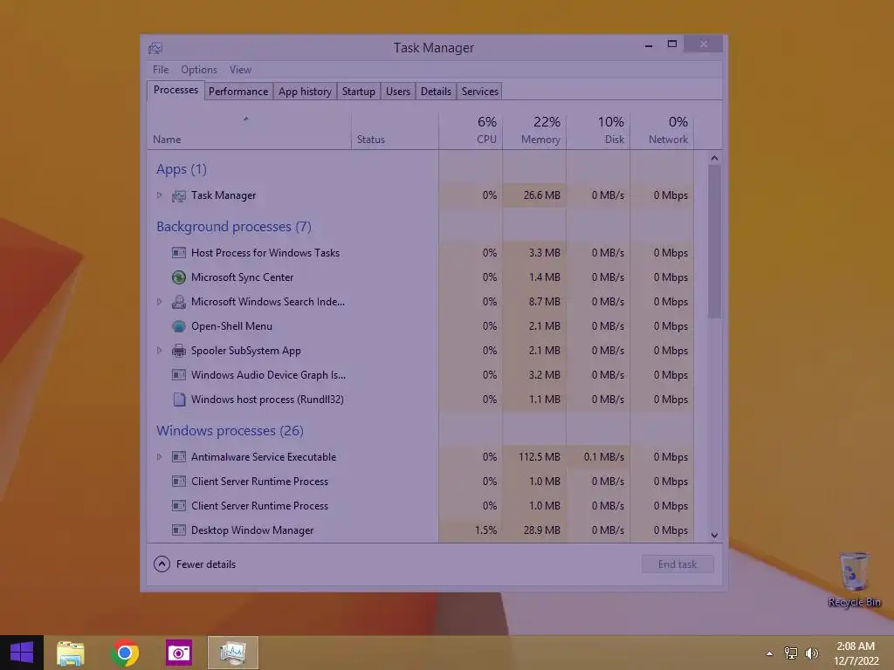Select Windows host process (Rundll32) name
Viewport: 894px width, 670px height.
pos(267,400)
